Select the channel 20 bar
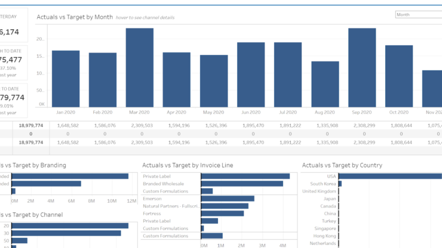 70,225
